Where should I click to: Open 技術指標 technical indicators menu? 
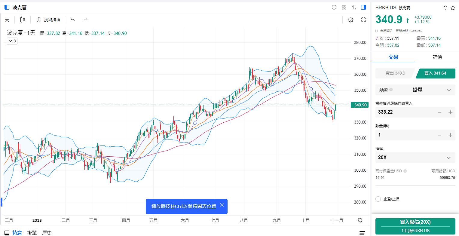pyautogui.click(x=48, y=20)
